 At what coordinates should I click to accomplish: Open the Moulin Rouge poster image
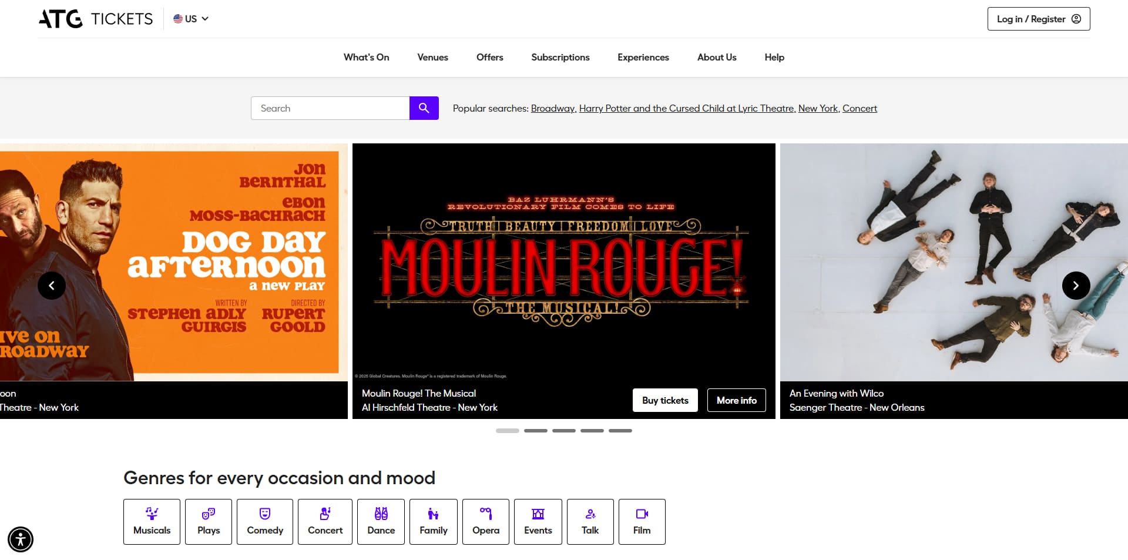(x=564, y=262)
